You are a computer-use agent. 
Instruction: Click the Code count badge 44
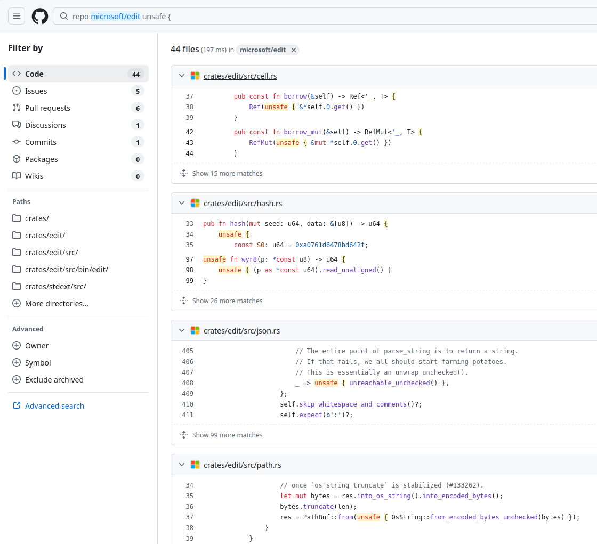coord(136,74)
